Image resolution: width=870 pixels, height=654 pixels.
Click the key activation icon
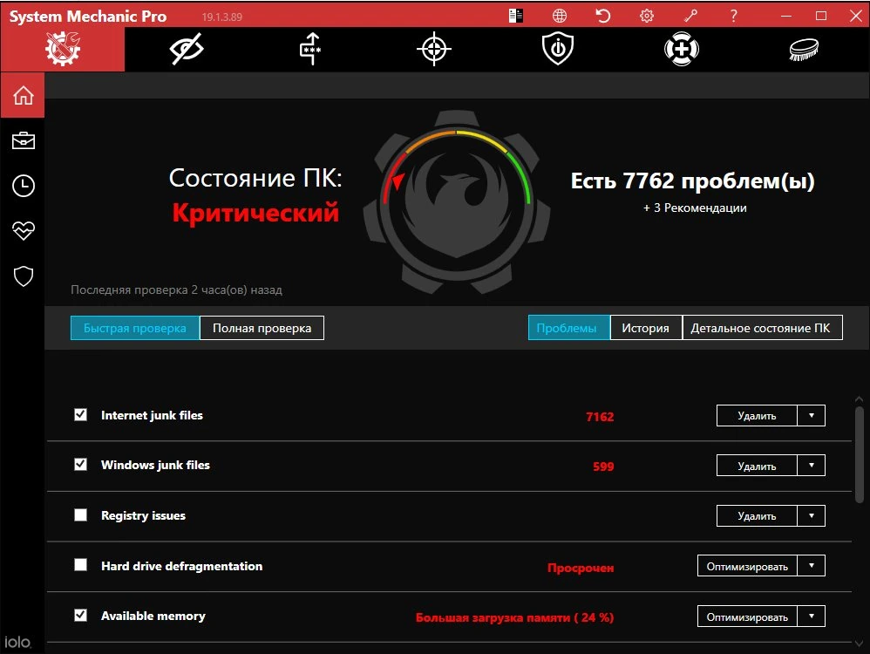(x=690, y=16)
